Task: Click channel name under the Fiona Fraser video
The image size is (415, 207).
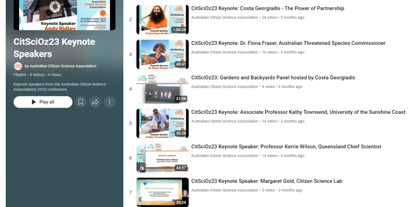Action: tap(224, 52)
